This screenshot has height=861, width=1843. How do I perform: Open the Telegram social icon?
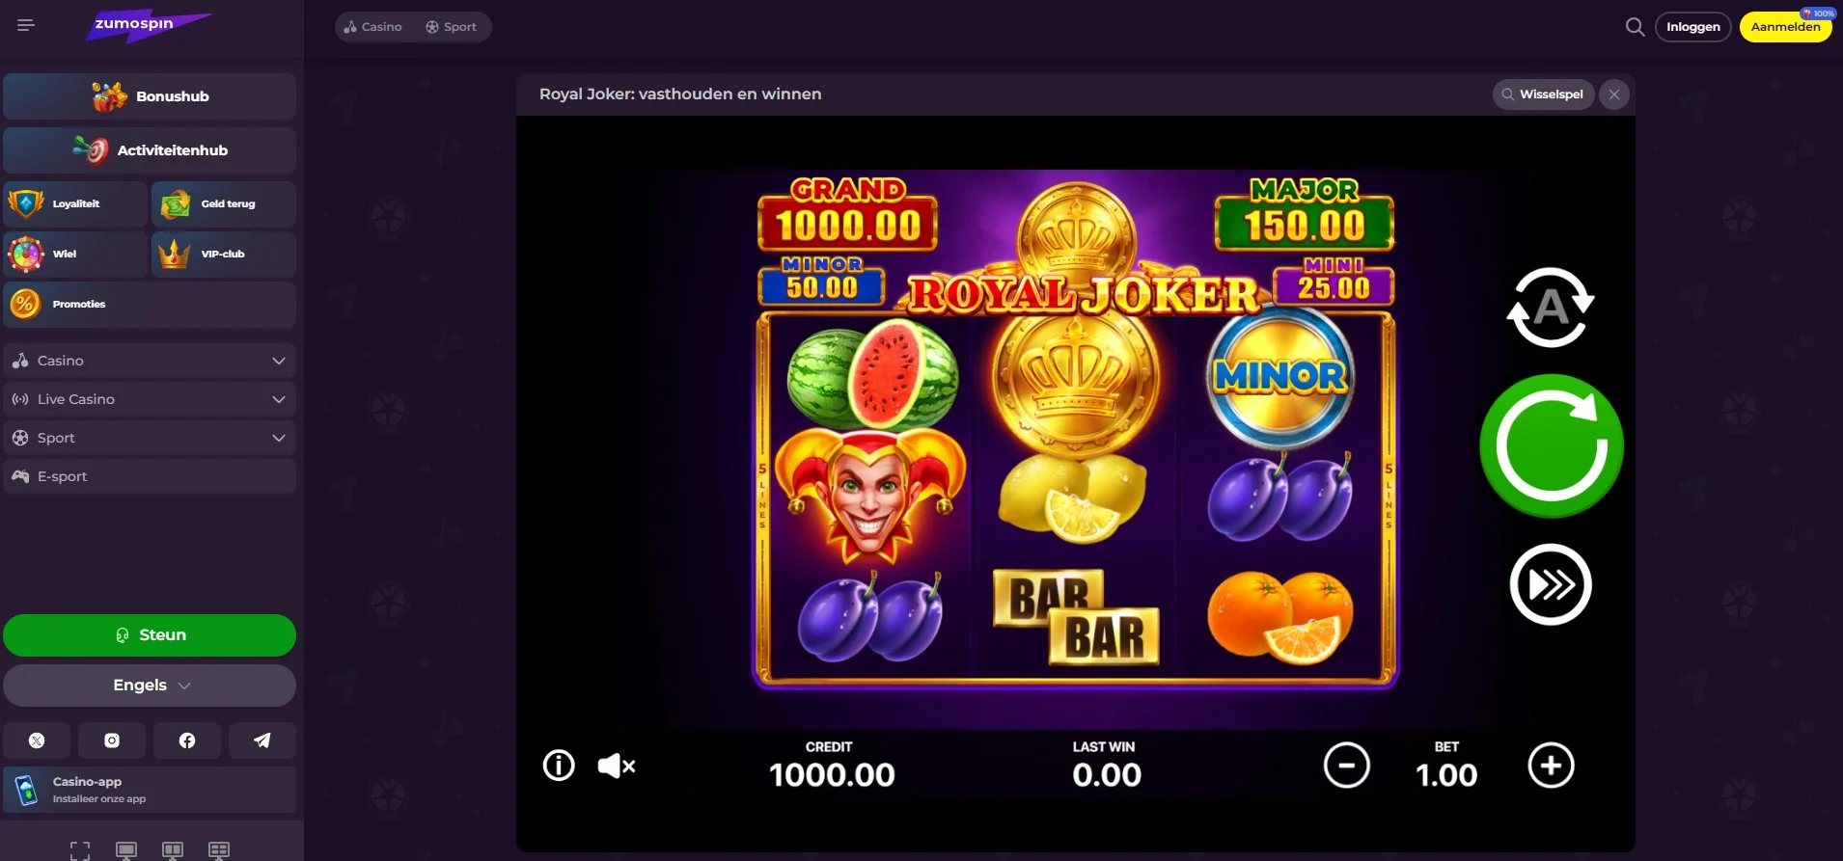[x=261, y=740]
